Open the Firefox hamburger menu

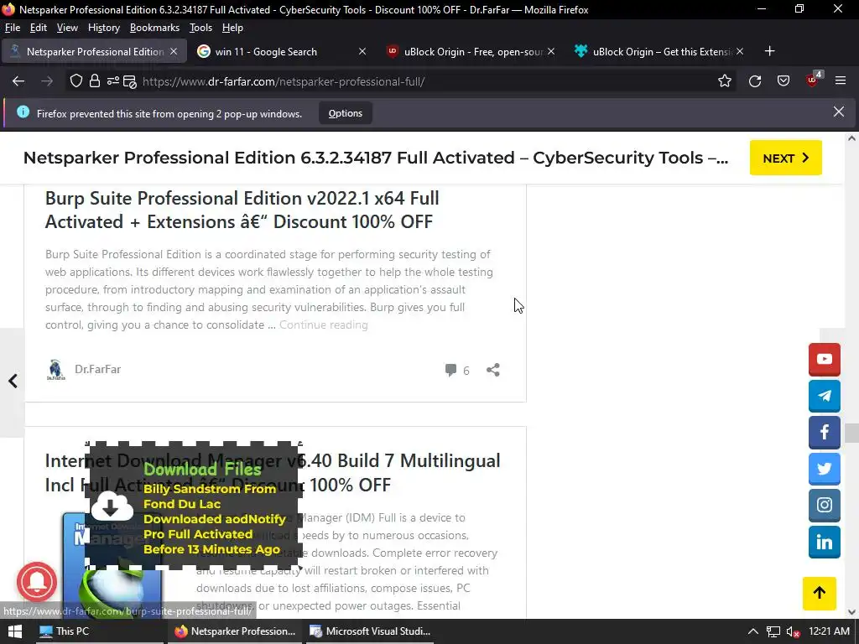841,81
